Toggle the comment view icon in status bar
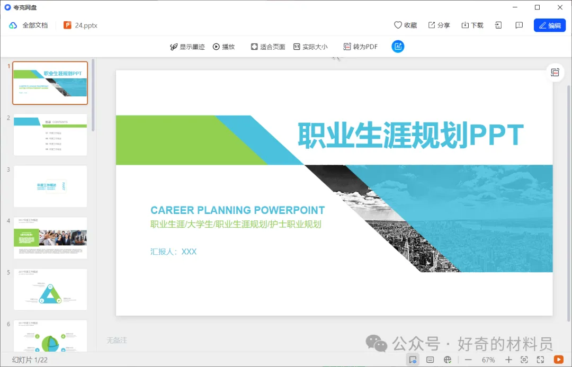Viewport: 572px width, 367px height. 413,360
